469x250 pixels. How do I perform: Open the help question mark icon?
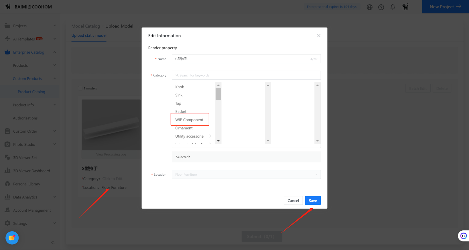tap(381, 7)
